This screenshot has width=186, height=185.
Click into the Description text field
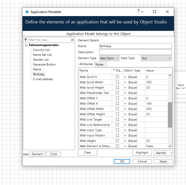coord(135,52)
